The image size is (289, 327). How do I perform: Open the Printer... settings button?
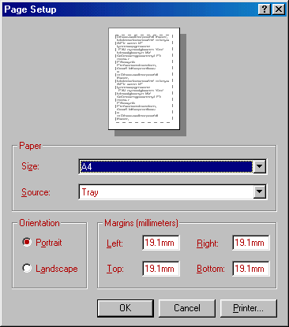(x=248, y=308)
